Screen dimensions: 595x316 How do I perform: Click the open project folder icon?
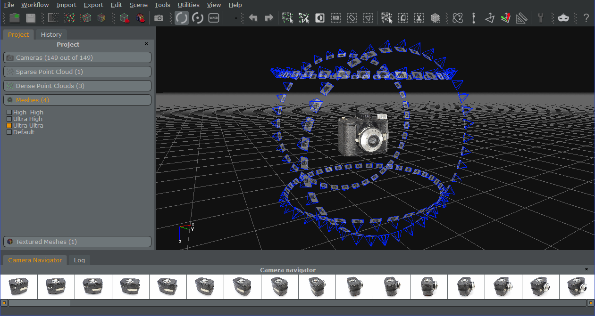point(15,18)
